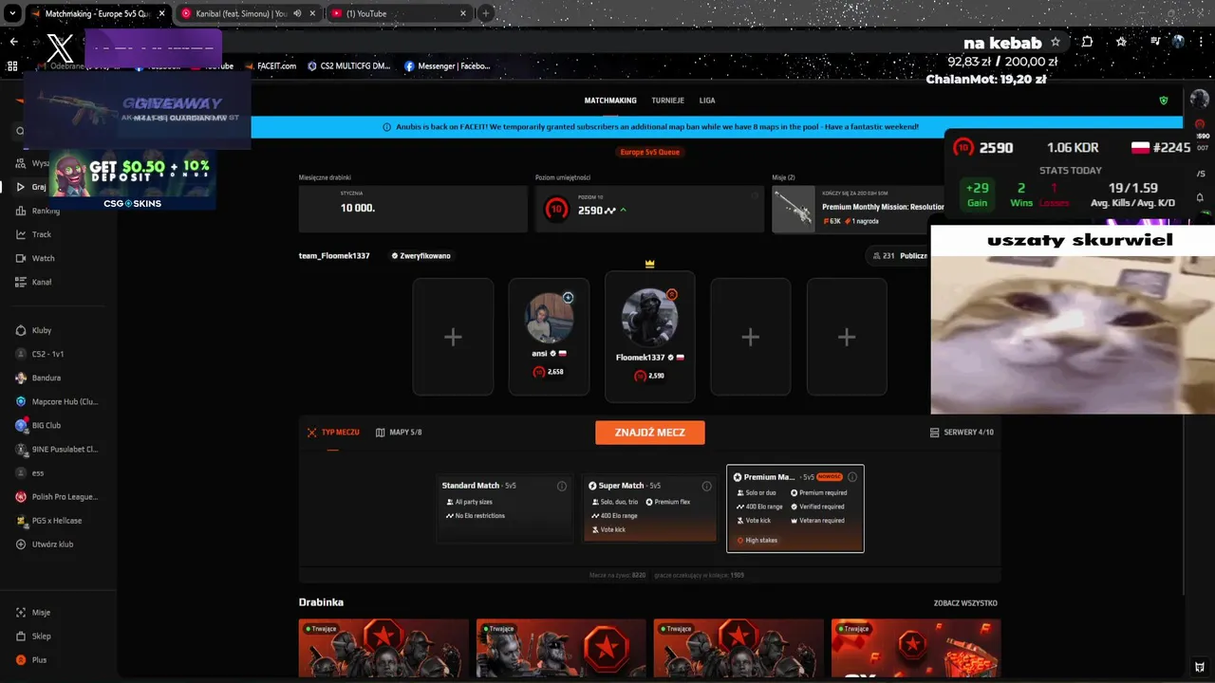Click the sidebar search magnifier icon

pyautogui.click(x=20, y=132)
